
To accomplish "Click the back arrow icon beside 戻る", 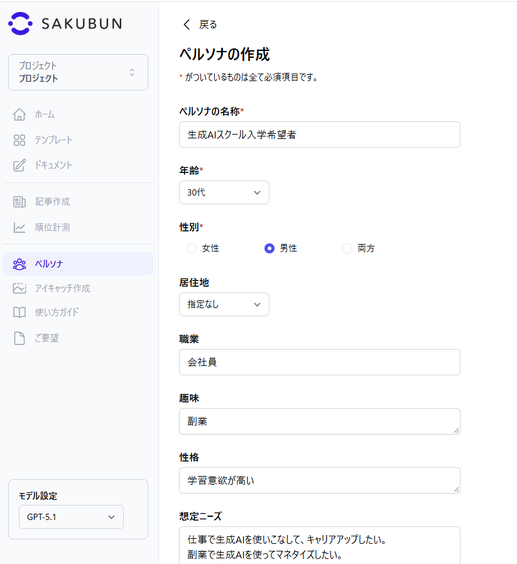I will click(x=187, y=25).
